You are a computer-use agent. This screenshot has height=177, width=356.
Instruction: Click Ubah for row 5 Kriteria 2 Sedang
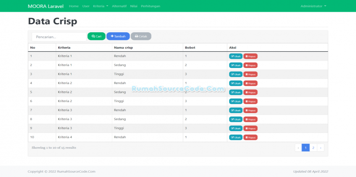[235, 92]
